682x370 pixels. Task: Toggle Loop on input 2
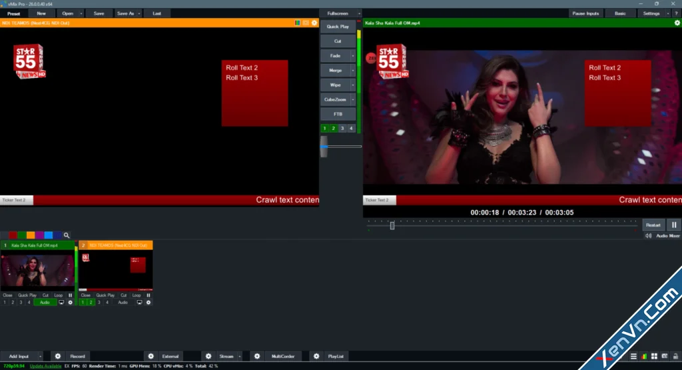(x=137, y=295)
